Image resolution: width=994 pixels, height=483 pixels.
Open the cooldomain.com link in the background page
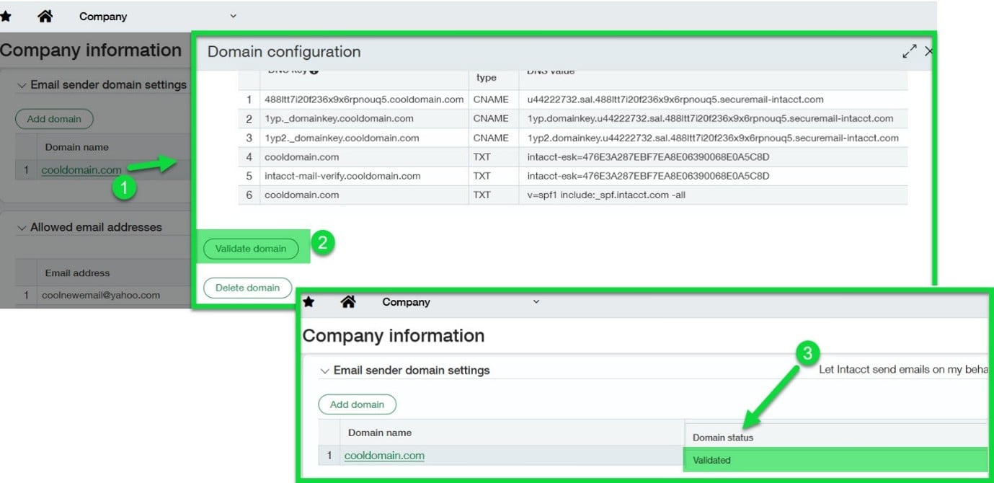tap(81, 170)
